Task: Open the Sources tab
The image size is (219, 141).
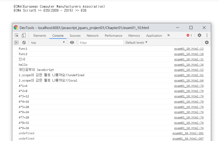Action: pos(75,36)
